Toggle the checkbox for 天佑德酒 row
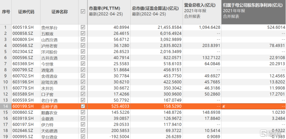286x139 pixels. pyautogui.click(x=83, y=130)
